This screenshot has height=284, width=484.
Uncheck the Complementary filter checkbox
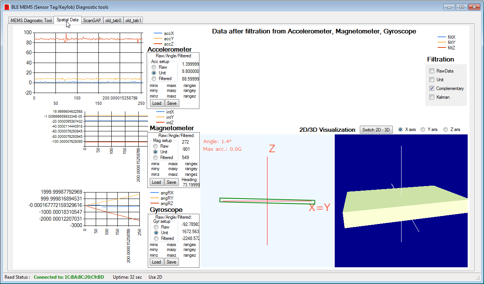(x=432, y=88)
